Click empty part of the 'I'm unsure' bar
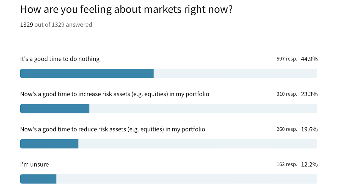Viewport: 337px width, 189px height. pos(187,179)
